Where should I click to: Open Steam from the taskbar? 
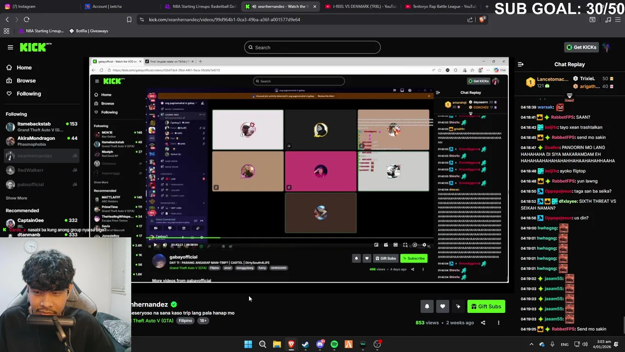(x=305, y=344)
